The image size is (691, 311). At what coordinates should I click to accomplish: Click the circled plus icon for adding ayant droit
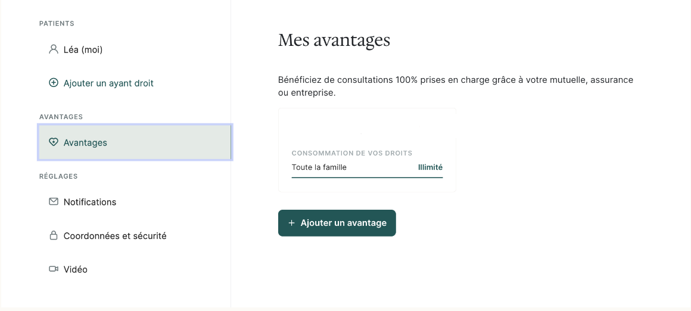click(54, 83)
